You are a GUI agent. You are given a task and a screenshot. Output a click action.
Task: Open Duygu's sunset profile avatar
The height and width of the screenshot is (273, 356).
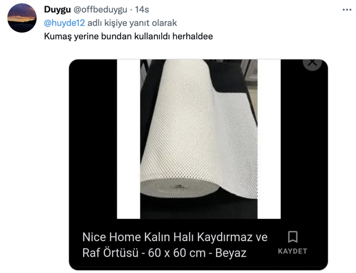click(22, 18)
